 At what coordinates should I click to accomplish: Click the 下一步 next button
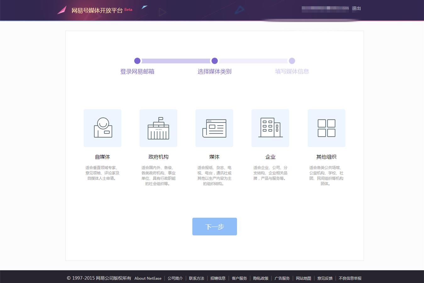pos(215,226)
